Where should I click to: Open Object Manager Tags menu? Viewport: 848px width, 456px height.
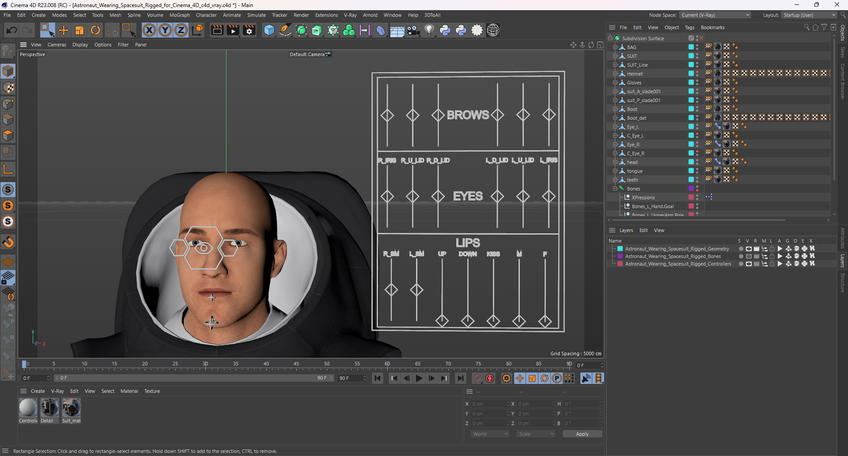689,27
